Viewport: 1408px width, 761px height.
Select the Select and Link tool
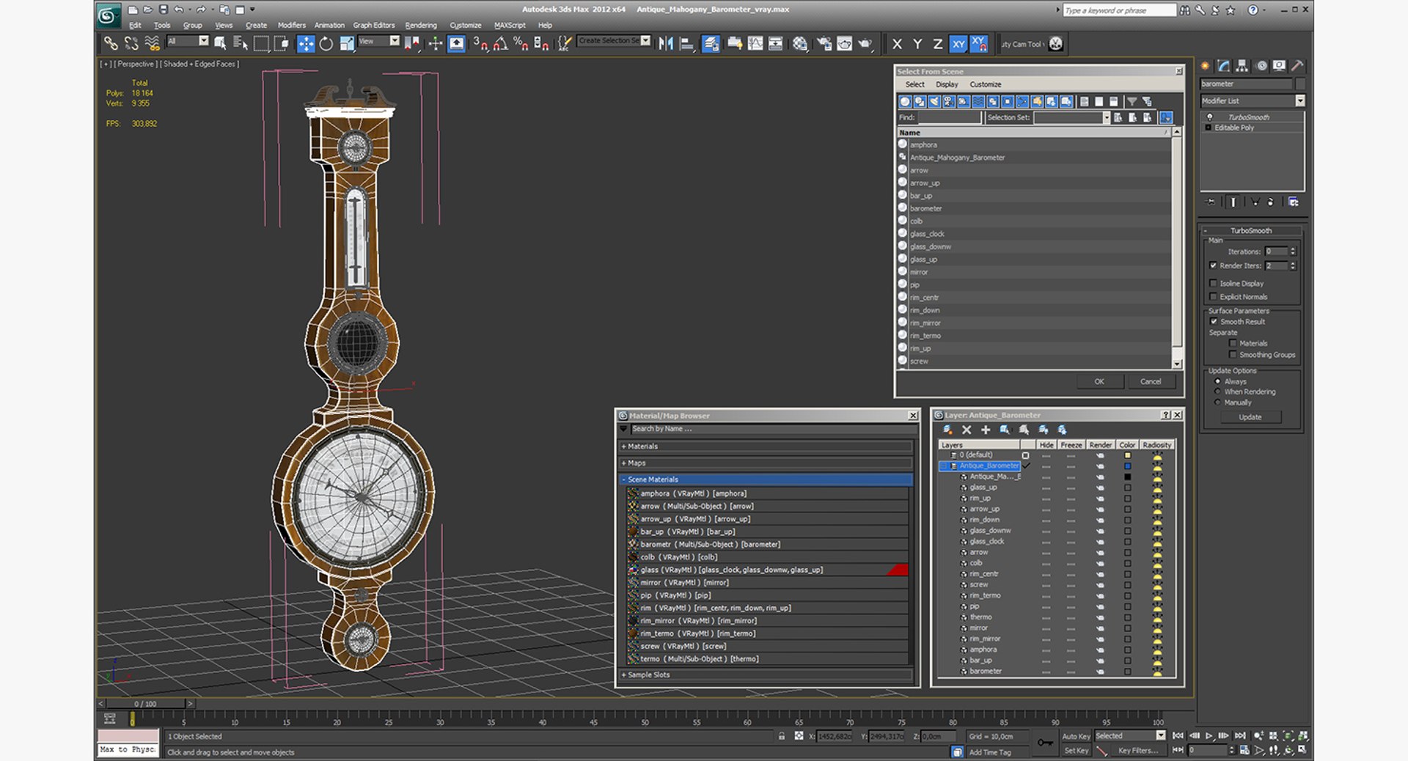pyautogui.click(x=111, y=44)
